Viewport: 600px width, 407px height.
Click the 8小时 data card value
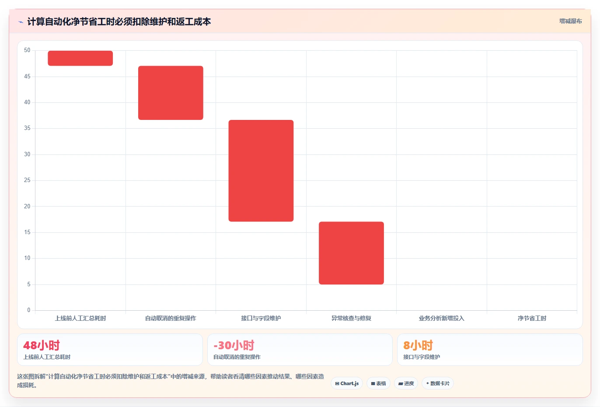pos(418,345)
